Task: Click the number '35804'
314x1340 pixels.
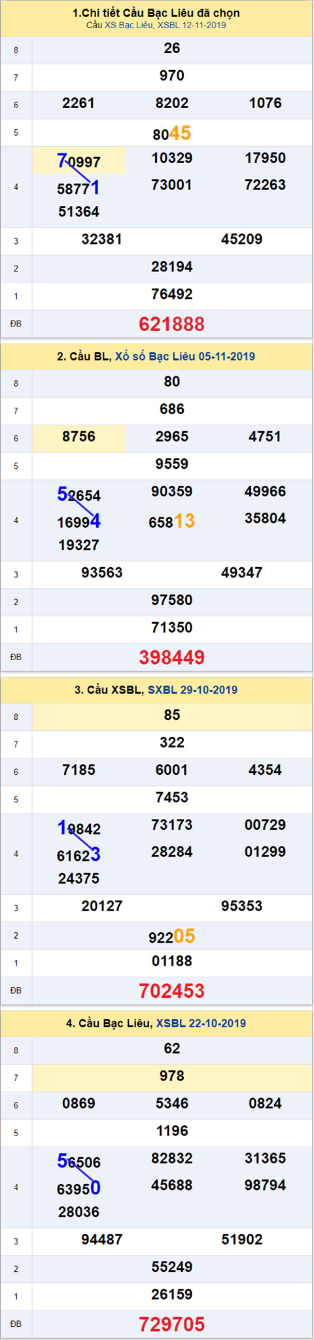Action: point(265,519)
